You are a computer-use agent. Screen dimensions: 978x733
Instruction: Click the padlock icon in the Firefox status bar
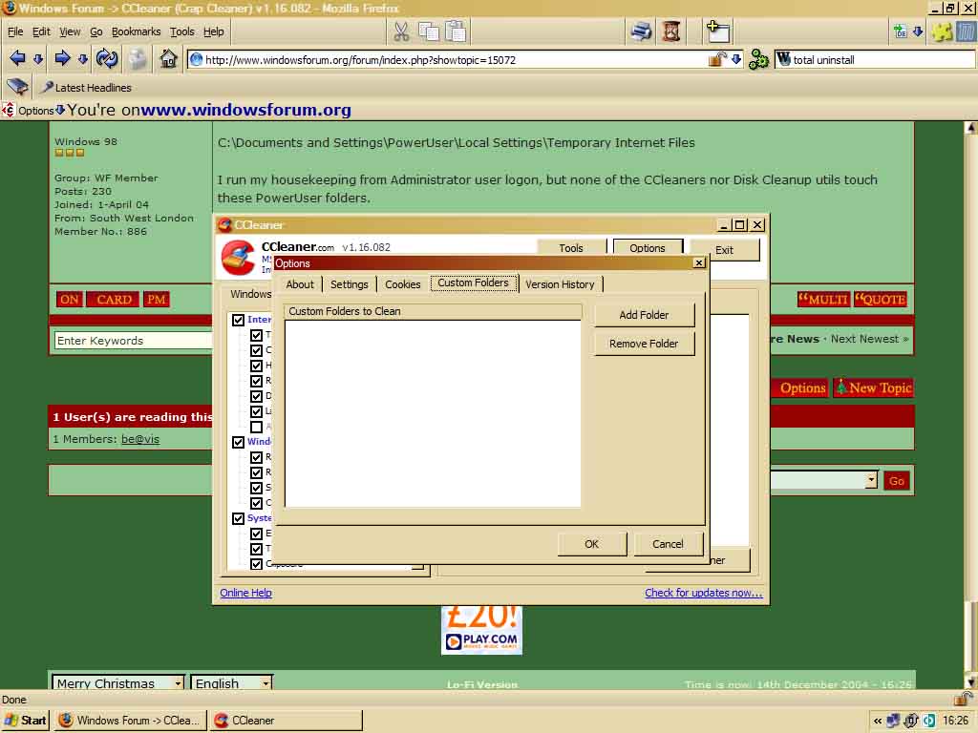(963, 699)
